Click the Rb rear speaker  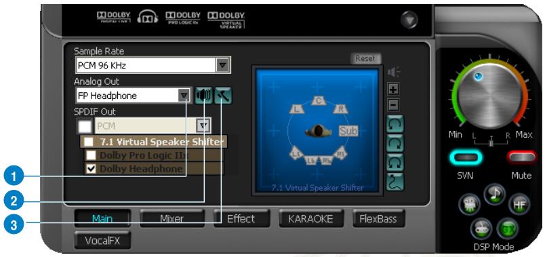tap(326, 160)
